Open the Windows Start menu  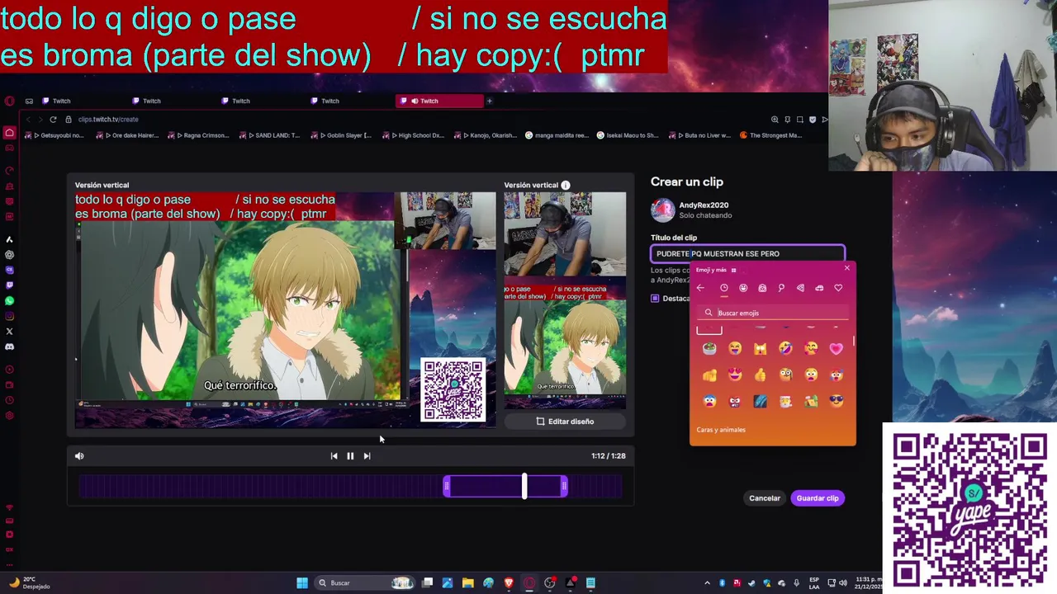302,583
